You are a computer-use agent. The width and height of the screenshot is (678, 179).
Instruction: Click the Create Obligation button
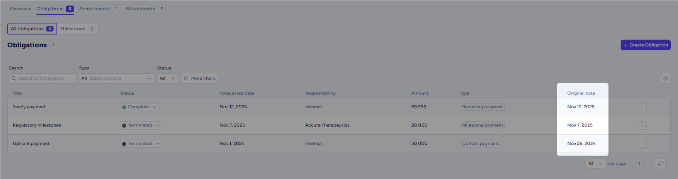[645, 45]
